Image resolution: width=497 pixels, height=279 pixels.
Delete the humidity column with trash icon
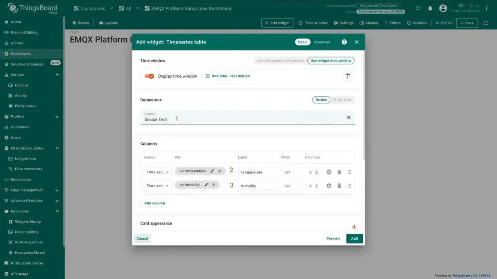[339, 186]
